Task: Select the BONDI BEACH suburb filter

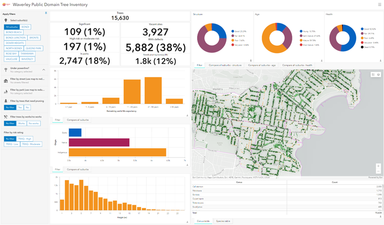Action: (14, 32)
